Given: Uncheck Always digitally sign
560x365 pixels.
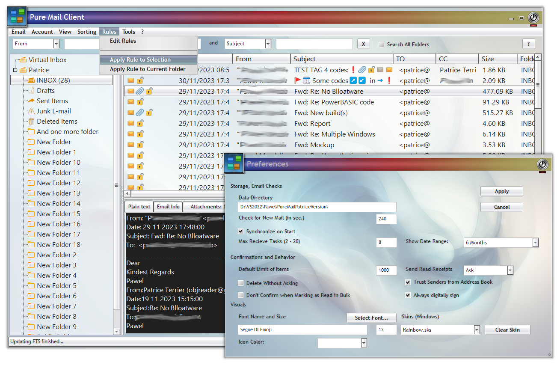Looking at the screenshot, I should click(408, 295).
